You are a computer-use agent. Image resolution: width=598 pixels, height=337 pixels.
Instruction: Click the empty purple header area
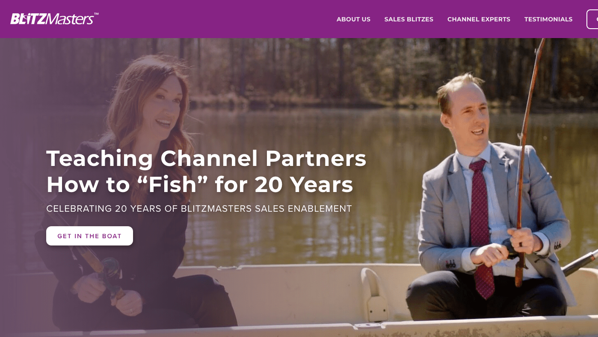(x=214, y=19)
